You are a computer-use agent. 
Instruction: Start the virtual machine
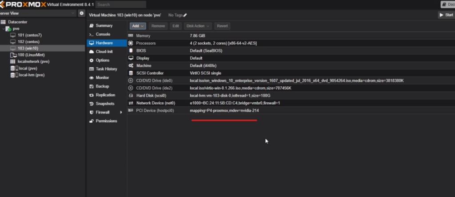click(446, 15)
